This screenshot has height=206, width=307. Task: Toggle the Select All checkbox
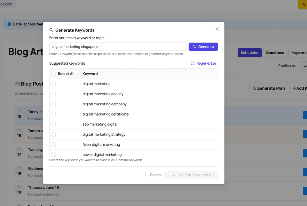54,74
